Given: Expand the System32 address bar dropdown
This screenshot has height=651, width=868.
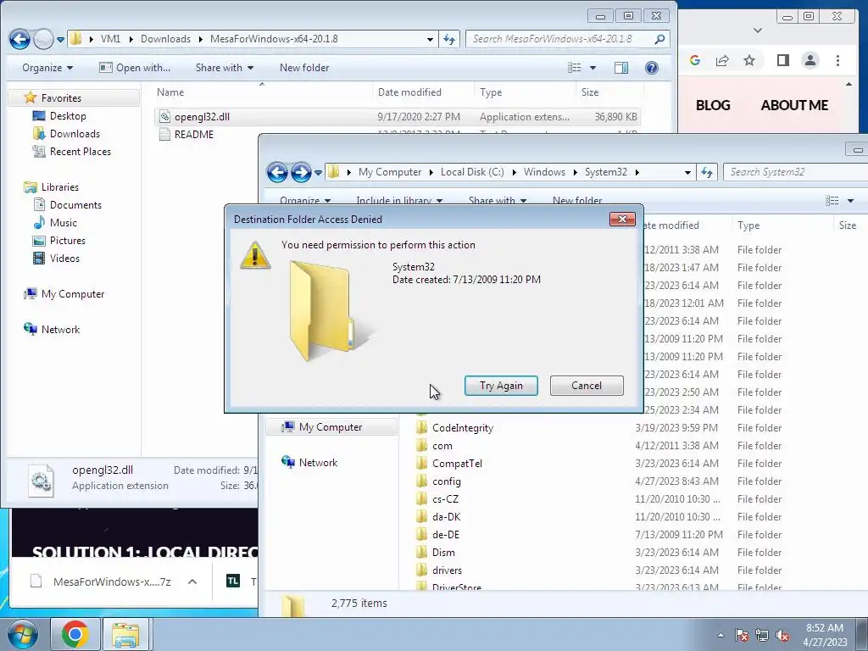Looking at the screenshot, I should pyautogui.click(x=687, y=172).
